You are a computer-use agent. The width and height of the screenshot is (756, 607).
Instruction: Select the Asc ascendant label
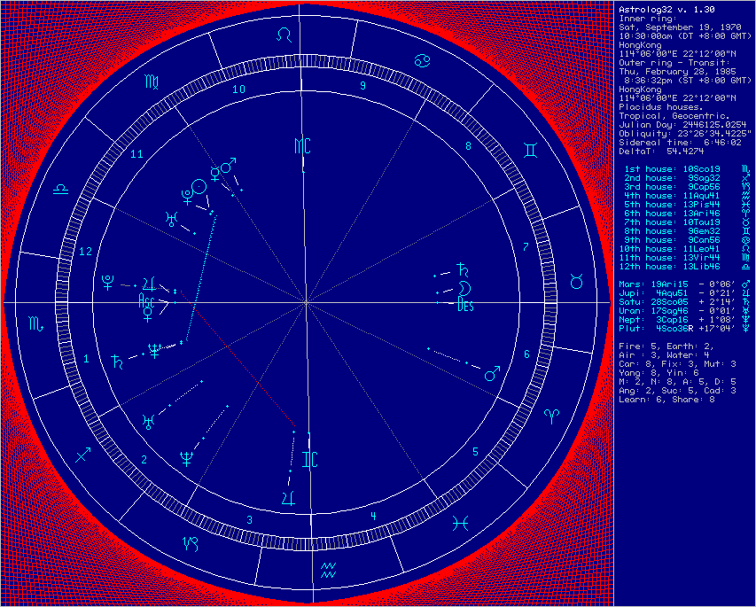coord(147,302)
